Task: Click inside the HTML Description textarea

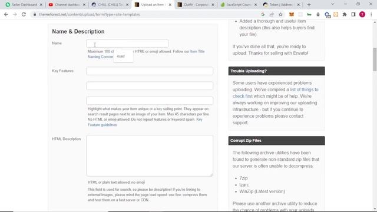Action: pyautogui.click(x=150, y=155)
